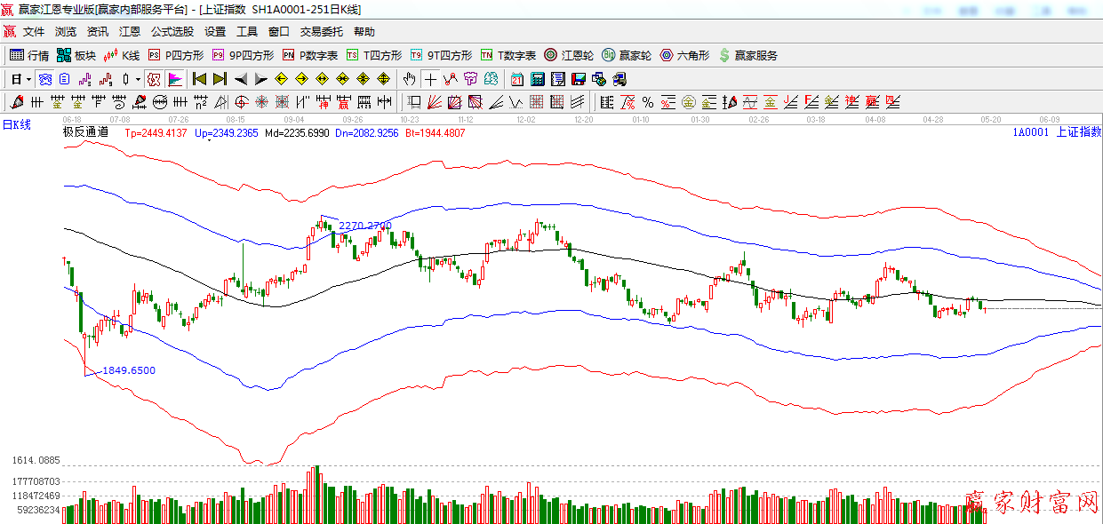Click the 行情 quotes button
This screenshot has width=1103, height=524.
coord(29,55)
